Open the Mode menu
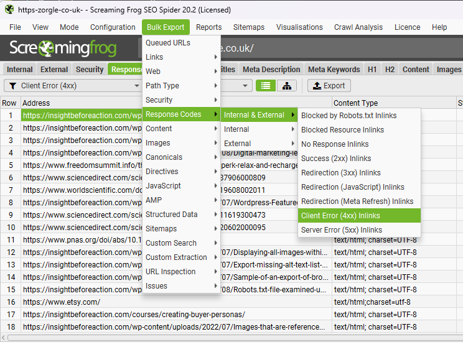This screenshot has width=463, height=347. pos(69,27)
